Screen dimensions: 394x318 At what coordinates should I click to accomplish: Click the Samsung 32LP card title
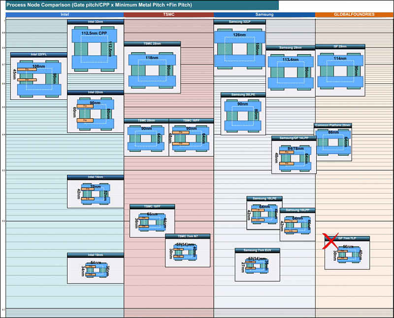pos(240,22)
